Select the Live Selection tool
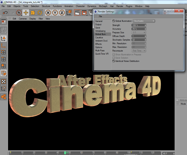This screenshot has height=155, width=187. (x=19, y=13)
